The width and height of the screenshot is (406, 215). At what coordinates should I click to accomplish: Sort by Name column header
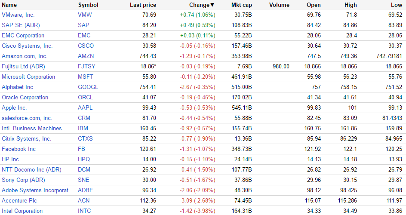coord(9,5)
